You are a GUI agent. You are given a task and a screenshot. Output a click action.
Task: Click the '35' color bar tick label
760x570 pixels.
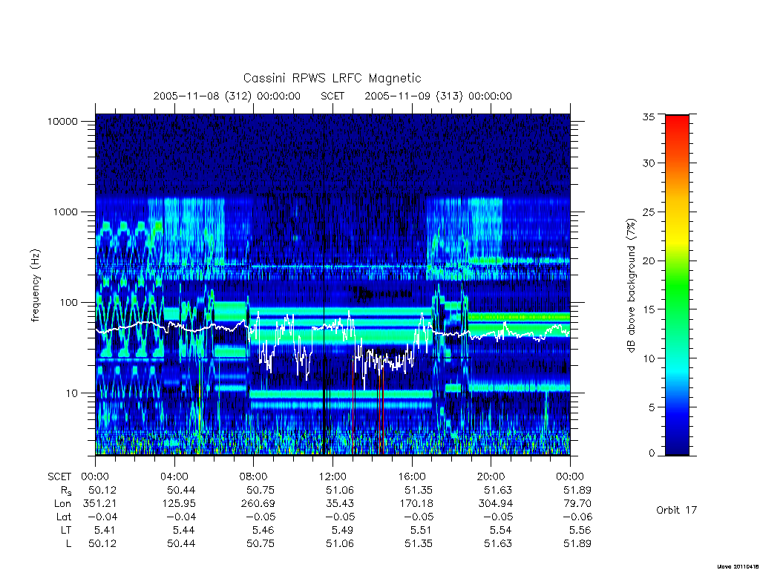pyautogui.click(x=648, y=117)
